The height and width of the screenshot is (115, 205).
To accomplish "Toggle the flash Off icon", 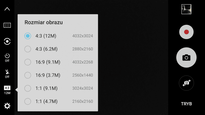I will (7, 74).
